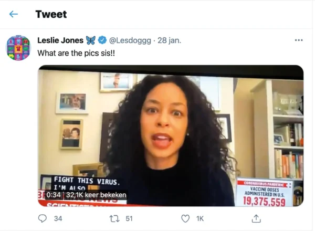The image size is (315, 231).
Task: Click the 1K likes count
Action: tap(200, 218)
